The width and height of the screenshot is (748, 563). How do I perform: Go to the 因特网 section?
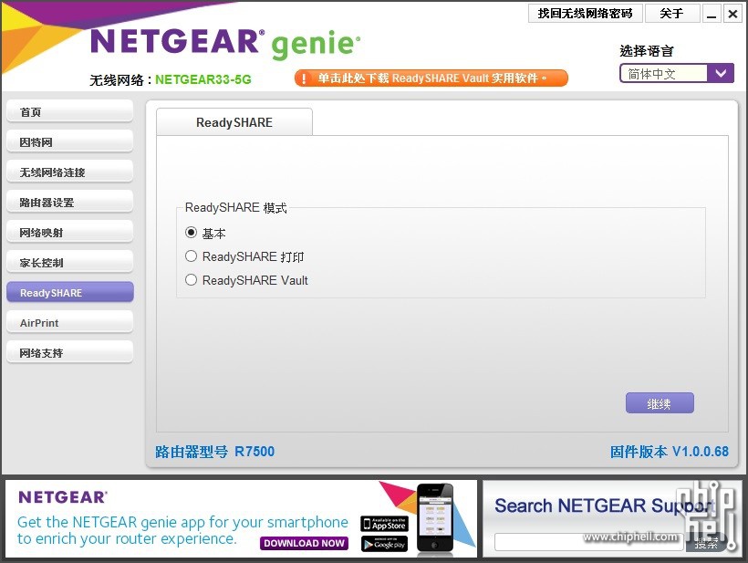69,142
